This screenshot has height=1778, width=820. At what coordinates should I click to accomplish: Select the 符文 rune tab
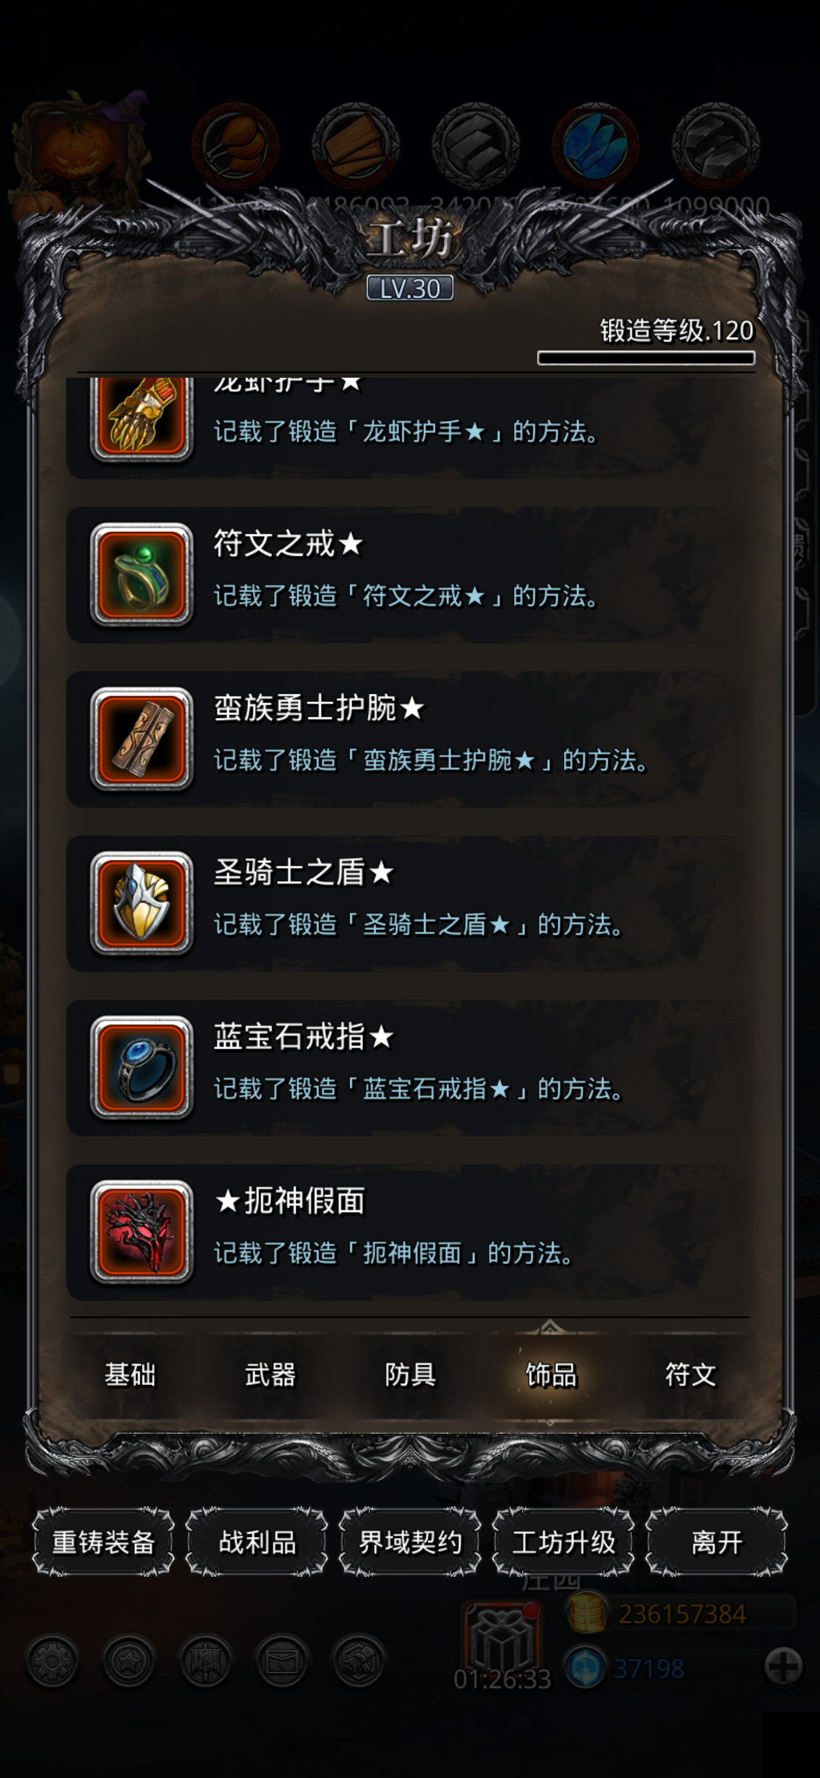pos(690,1374)
